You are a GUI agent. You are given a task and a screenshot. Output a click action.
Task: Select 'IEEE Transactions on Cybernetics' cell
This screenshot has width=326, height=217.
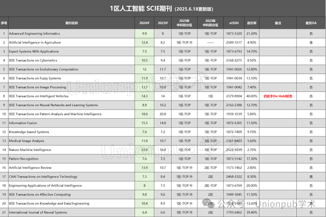tap(72, 60)
